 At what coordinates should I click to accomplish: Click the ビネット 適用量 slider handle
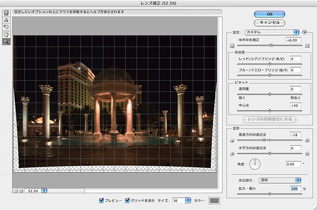pos(269,94)
